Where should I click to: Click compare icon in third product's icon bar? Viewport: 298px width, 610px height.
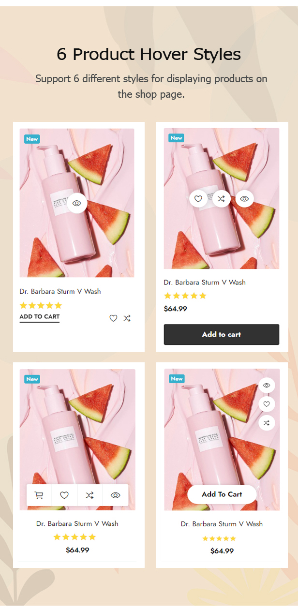(90, 495)
